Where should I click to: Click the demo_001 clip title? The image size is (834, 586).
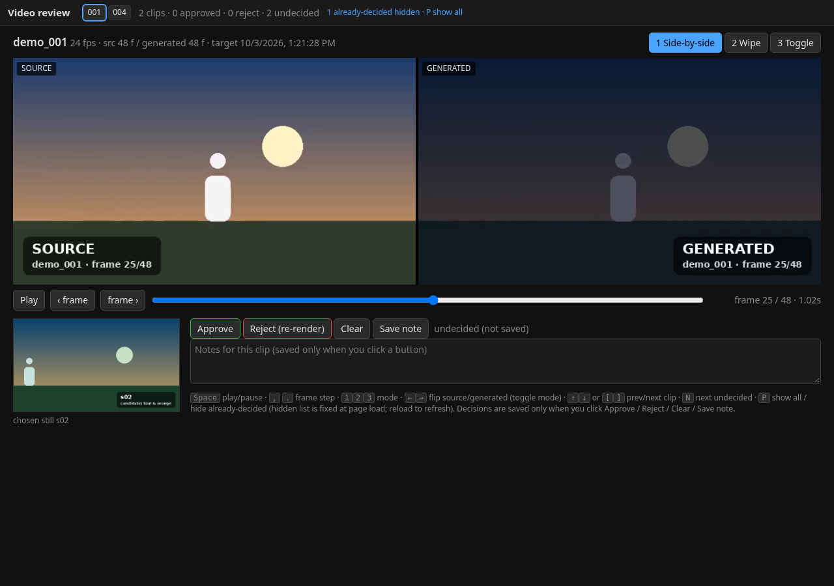(40, 42)
